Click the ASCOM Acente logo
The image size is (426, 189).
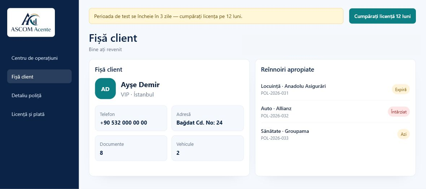31,22
